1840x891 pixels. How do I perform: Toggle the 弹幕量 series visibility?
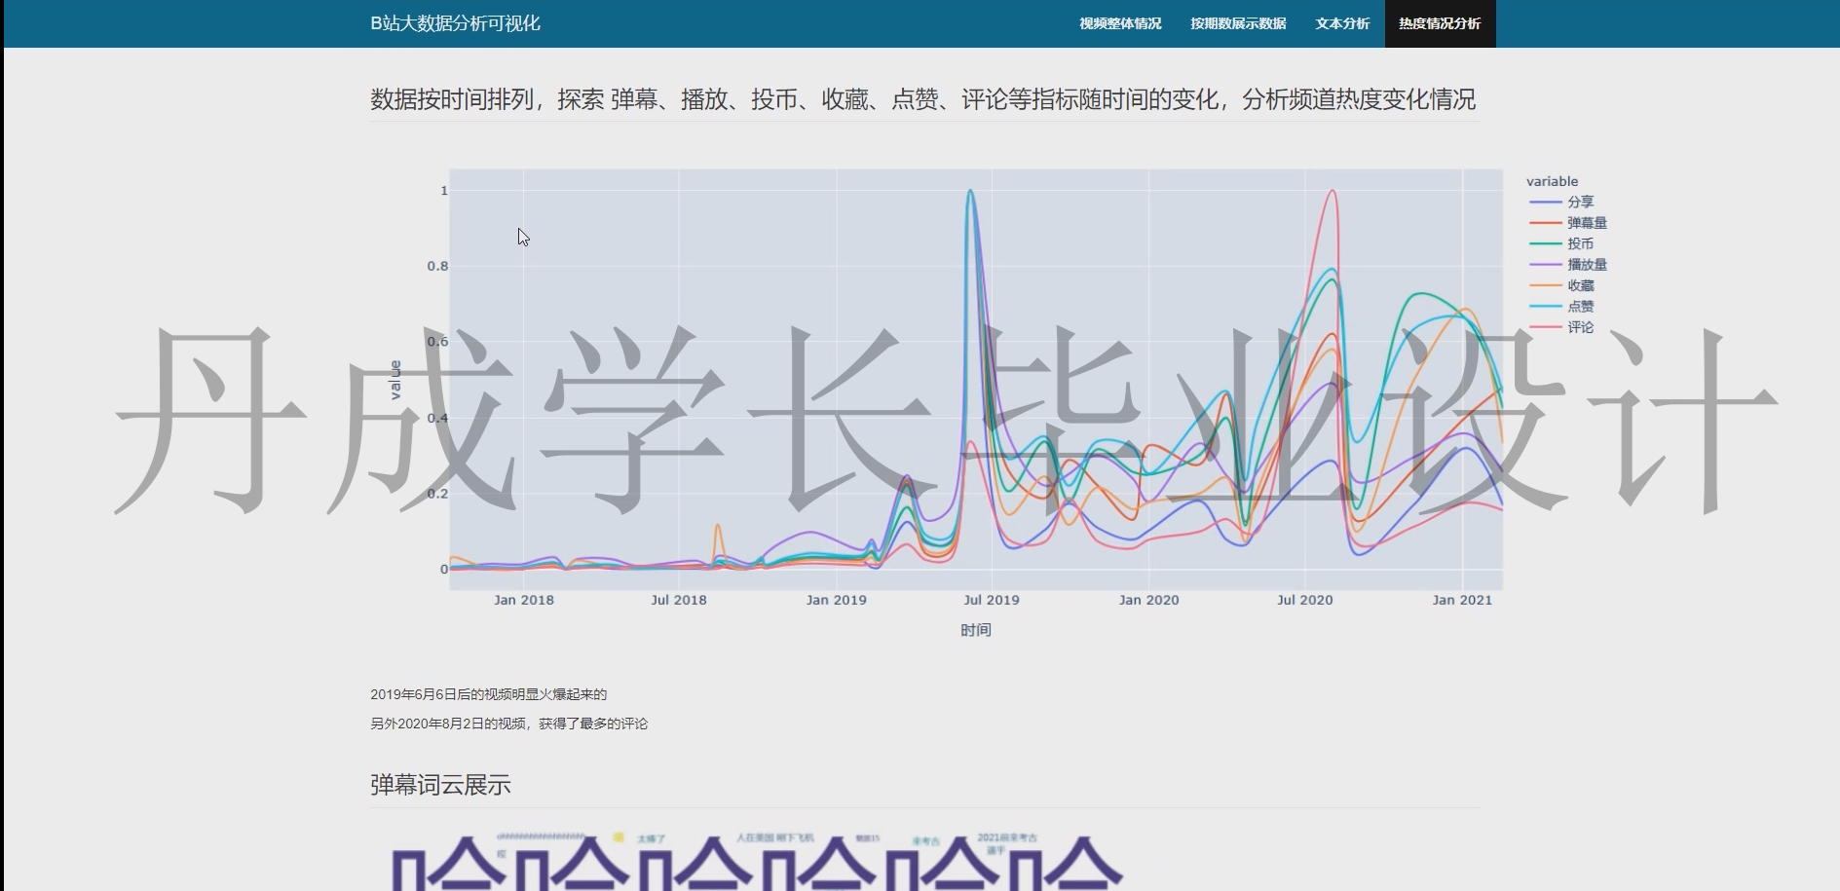1586,222
